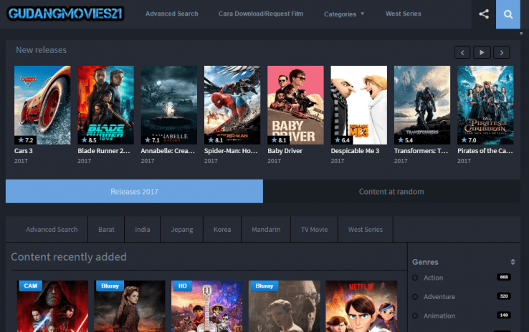Click Despicable Me 3 rating 6.4
The image size is (529, 332).
342,140
